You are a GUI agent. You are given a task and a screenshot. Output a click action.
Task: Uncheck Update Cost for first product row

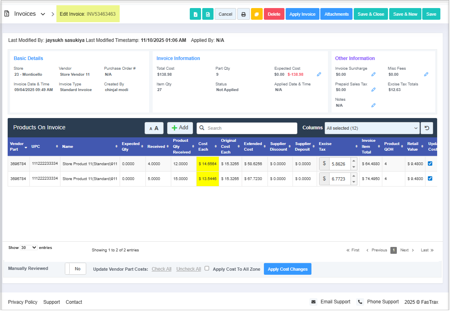click(430, 164)
